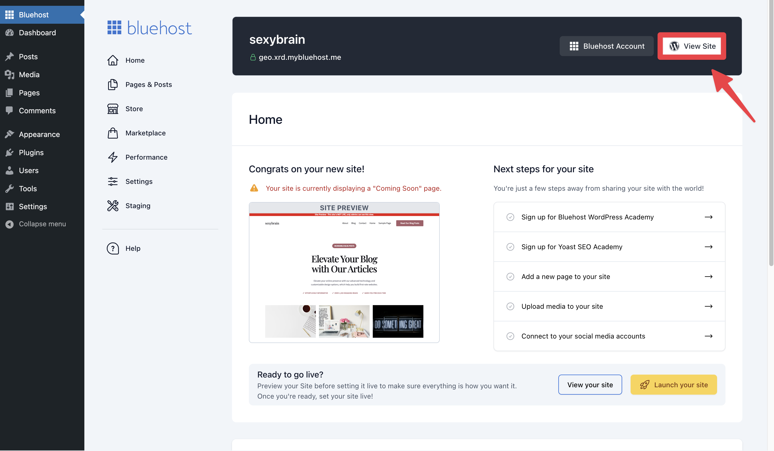The width and height of the screenshot is (774, 451).
Task: Click the orange warning triangle icon
Action: tap(254, 188)
